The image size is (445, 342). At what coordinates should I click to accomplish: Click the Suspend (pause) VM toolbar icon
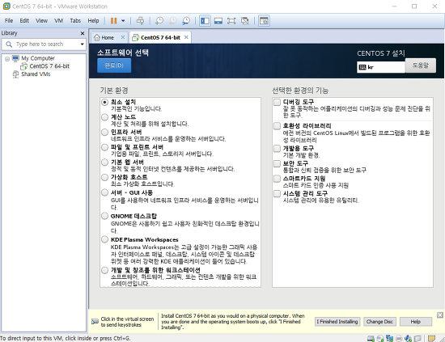click(113, 21)
